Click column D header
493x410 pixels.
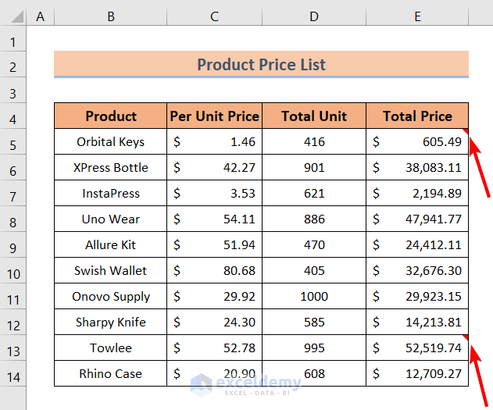pyautogui.click(x=313, y=14)
